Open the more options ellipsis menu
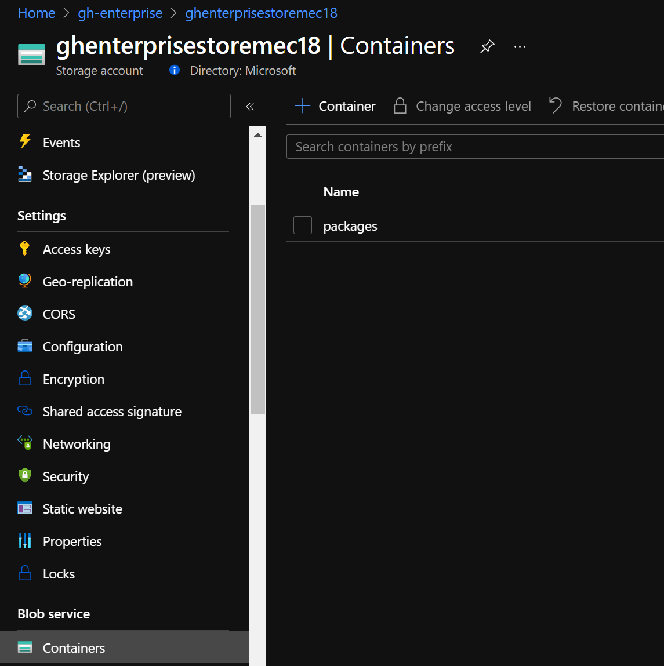664x666 pixels. point(520,46)
